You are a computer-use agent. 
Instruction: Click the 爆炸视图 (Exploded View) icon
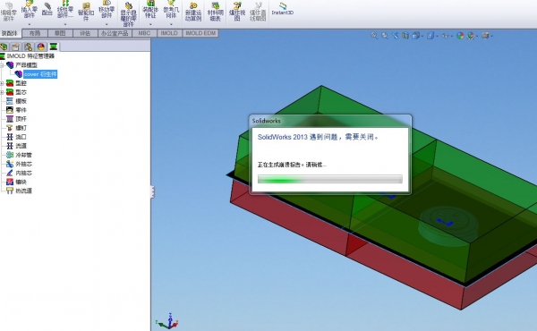237,11
